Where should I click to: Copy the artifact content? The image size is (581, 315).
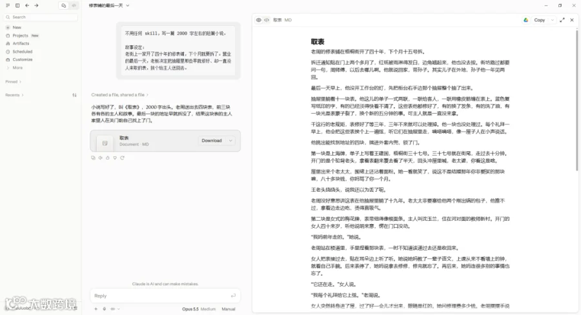click(540, 20)
